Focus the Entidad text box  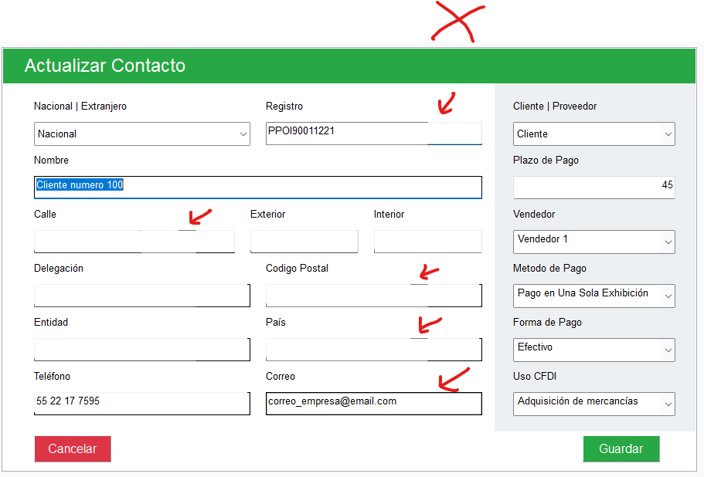tap(142, 350)
